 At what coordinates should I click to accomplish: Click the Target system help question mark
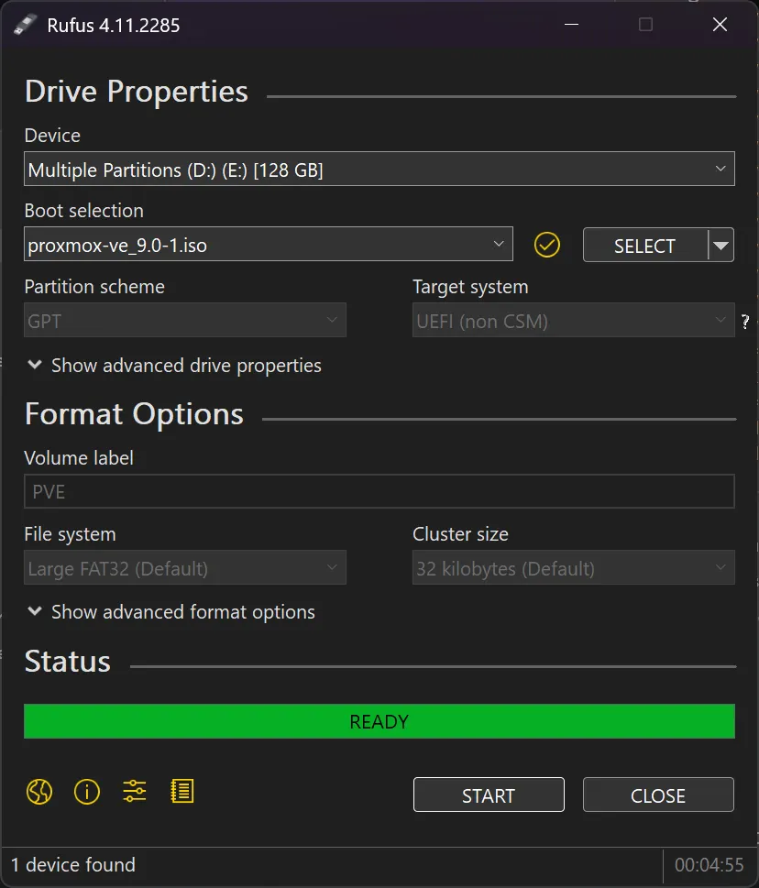coord(745,322)
